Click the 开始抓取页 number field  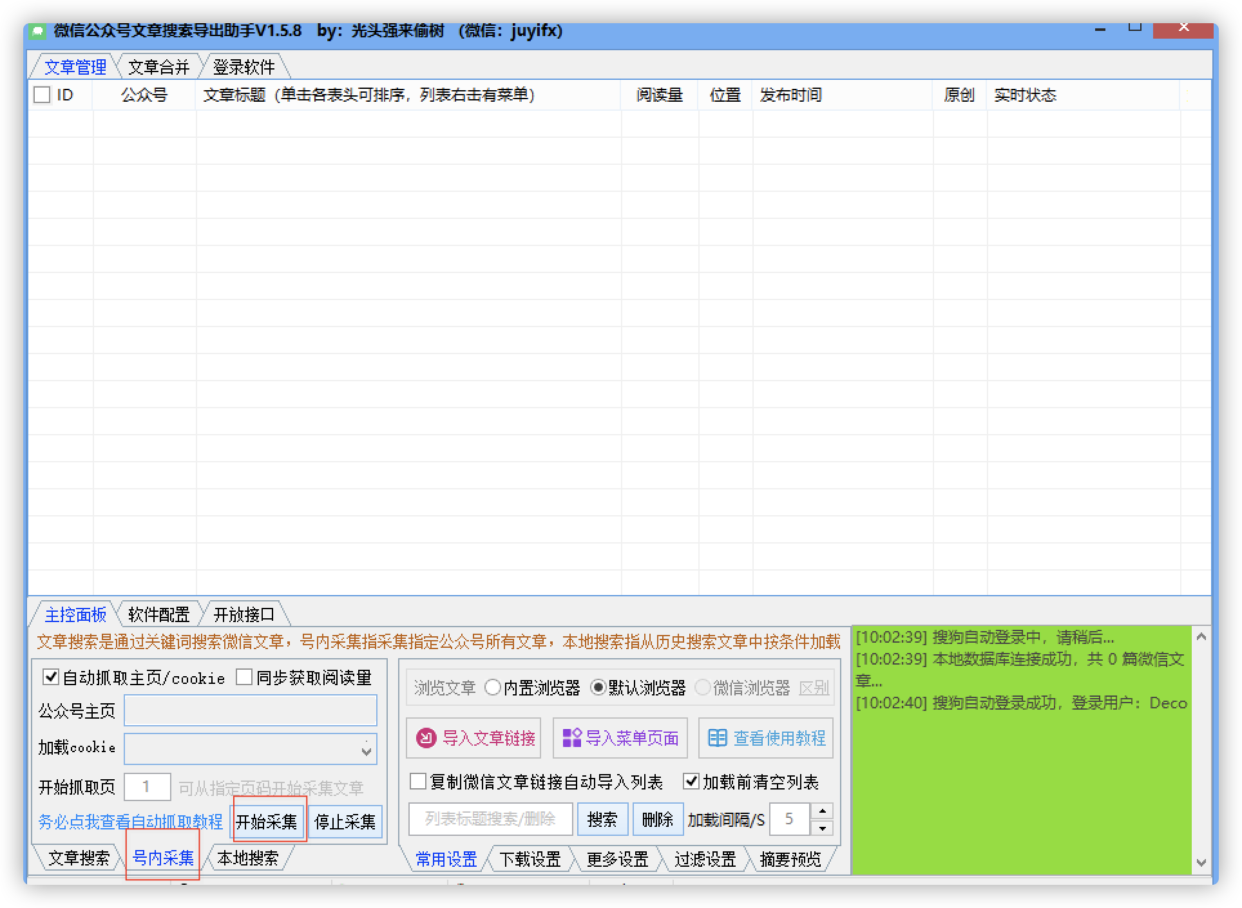(147, 786)
